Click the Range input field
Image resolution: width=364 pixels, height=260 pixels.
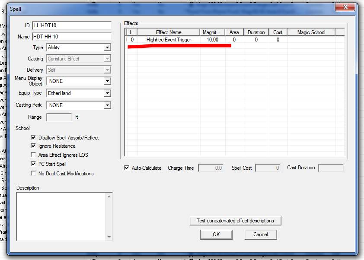coord(59,117)
